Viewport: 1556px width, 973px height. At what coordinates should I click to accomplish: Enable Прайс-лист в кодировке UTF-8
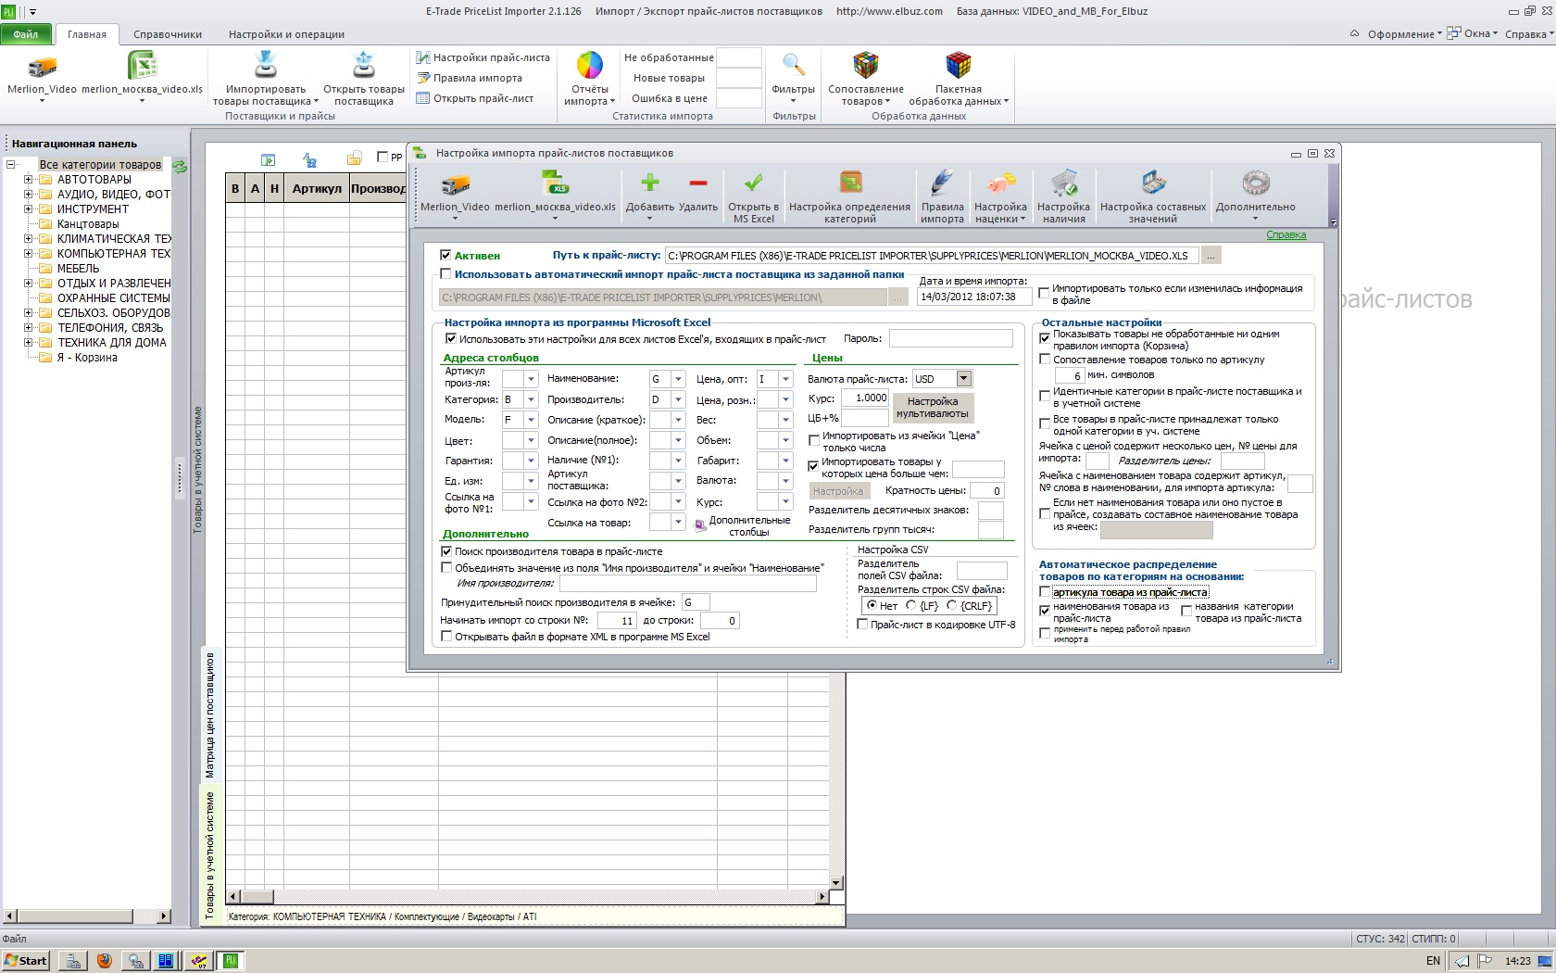862,625
